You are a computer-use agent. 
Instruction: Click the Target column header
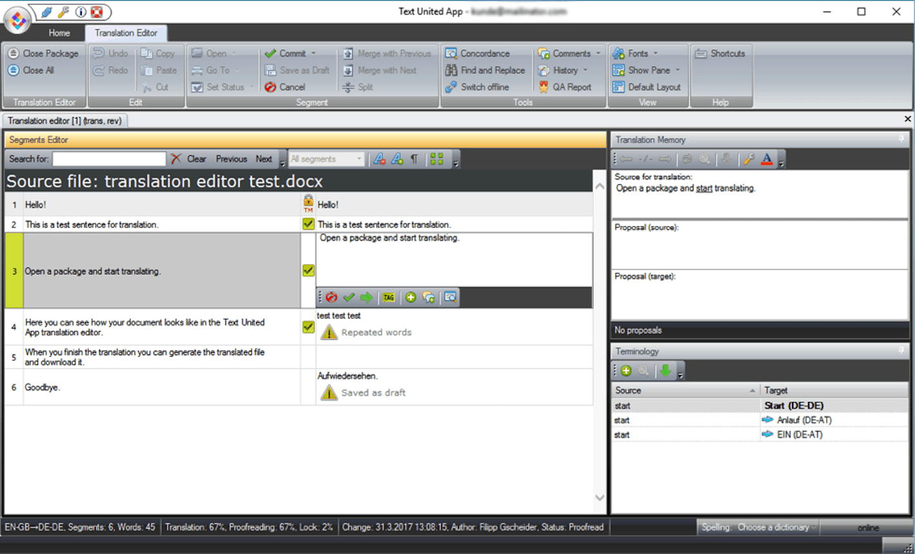835,390
